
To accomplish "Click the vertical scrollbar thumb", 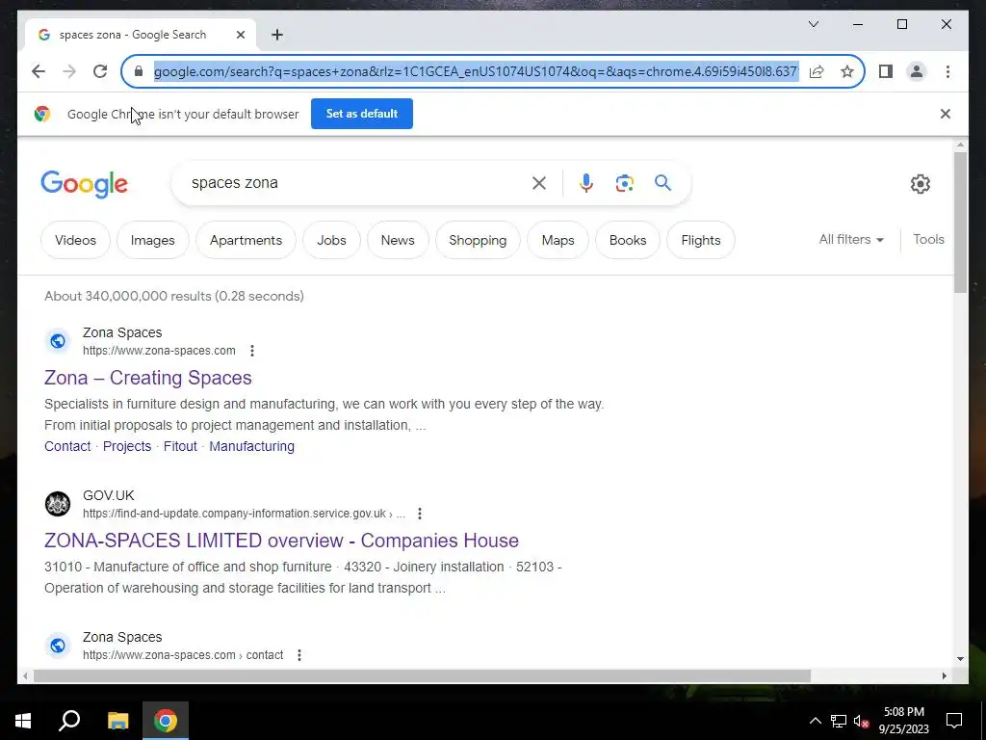I will click(960, 222).
